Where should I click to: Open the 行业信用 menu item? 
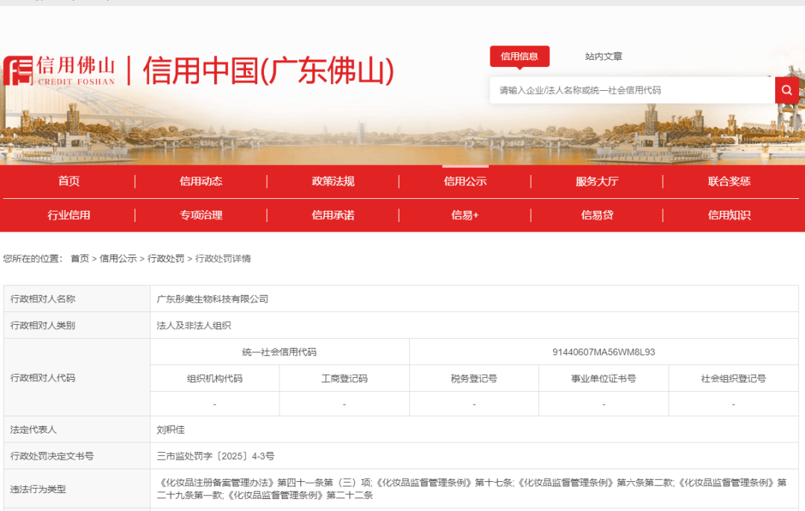pos(69,215)
